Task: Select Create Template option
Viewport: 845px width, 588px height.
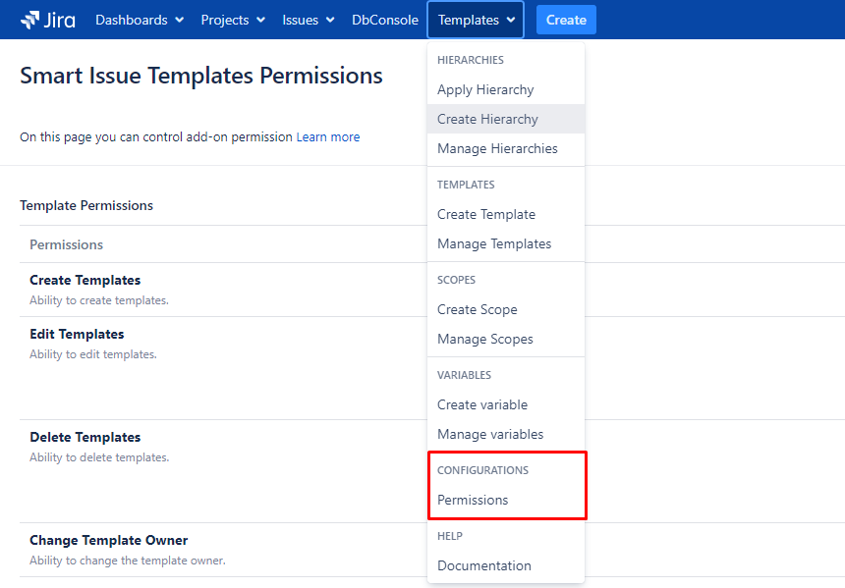Action: click(x=486, y=214)
